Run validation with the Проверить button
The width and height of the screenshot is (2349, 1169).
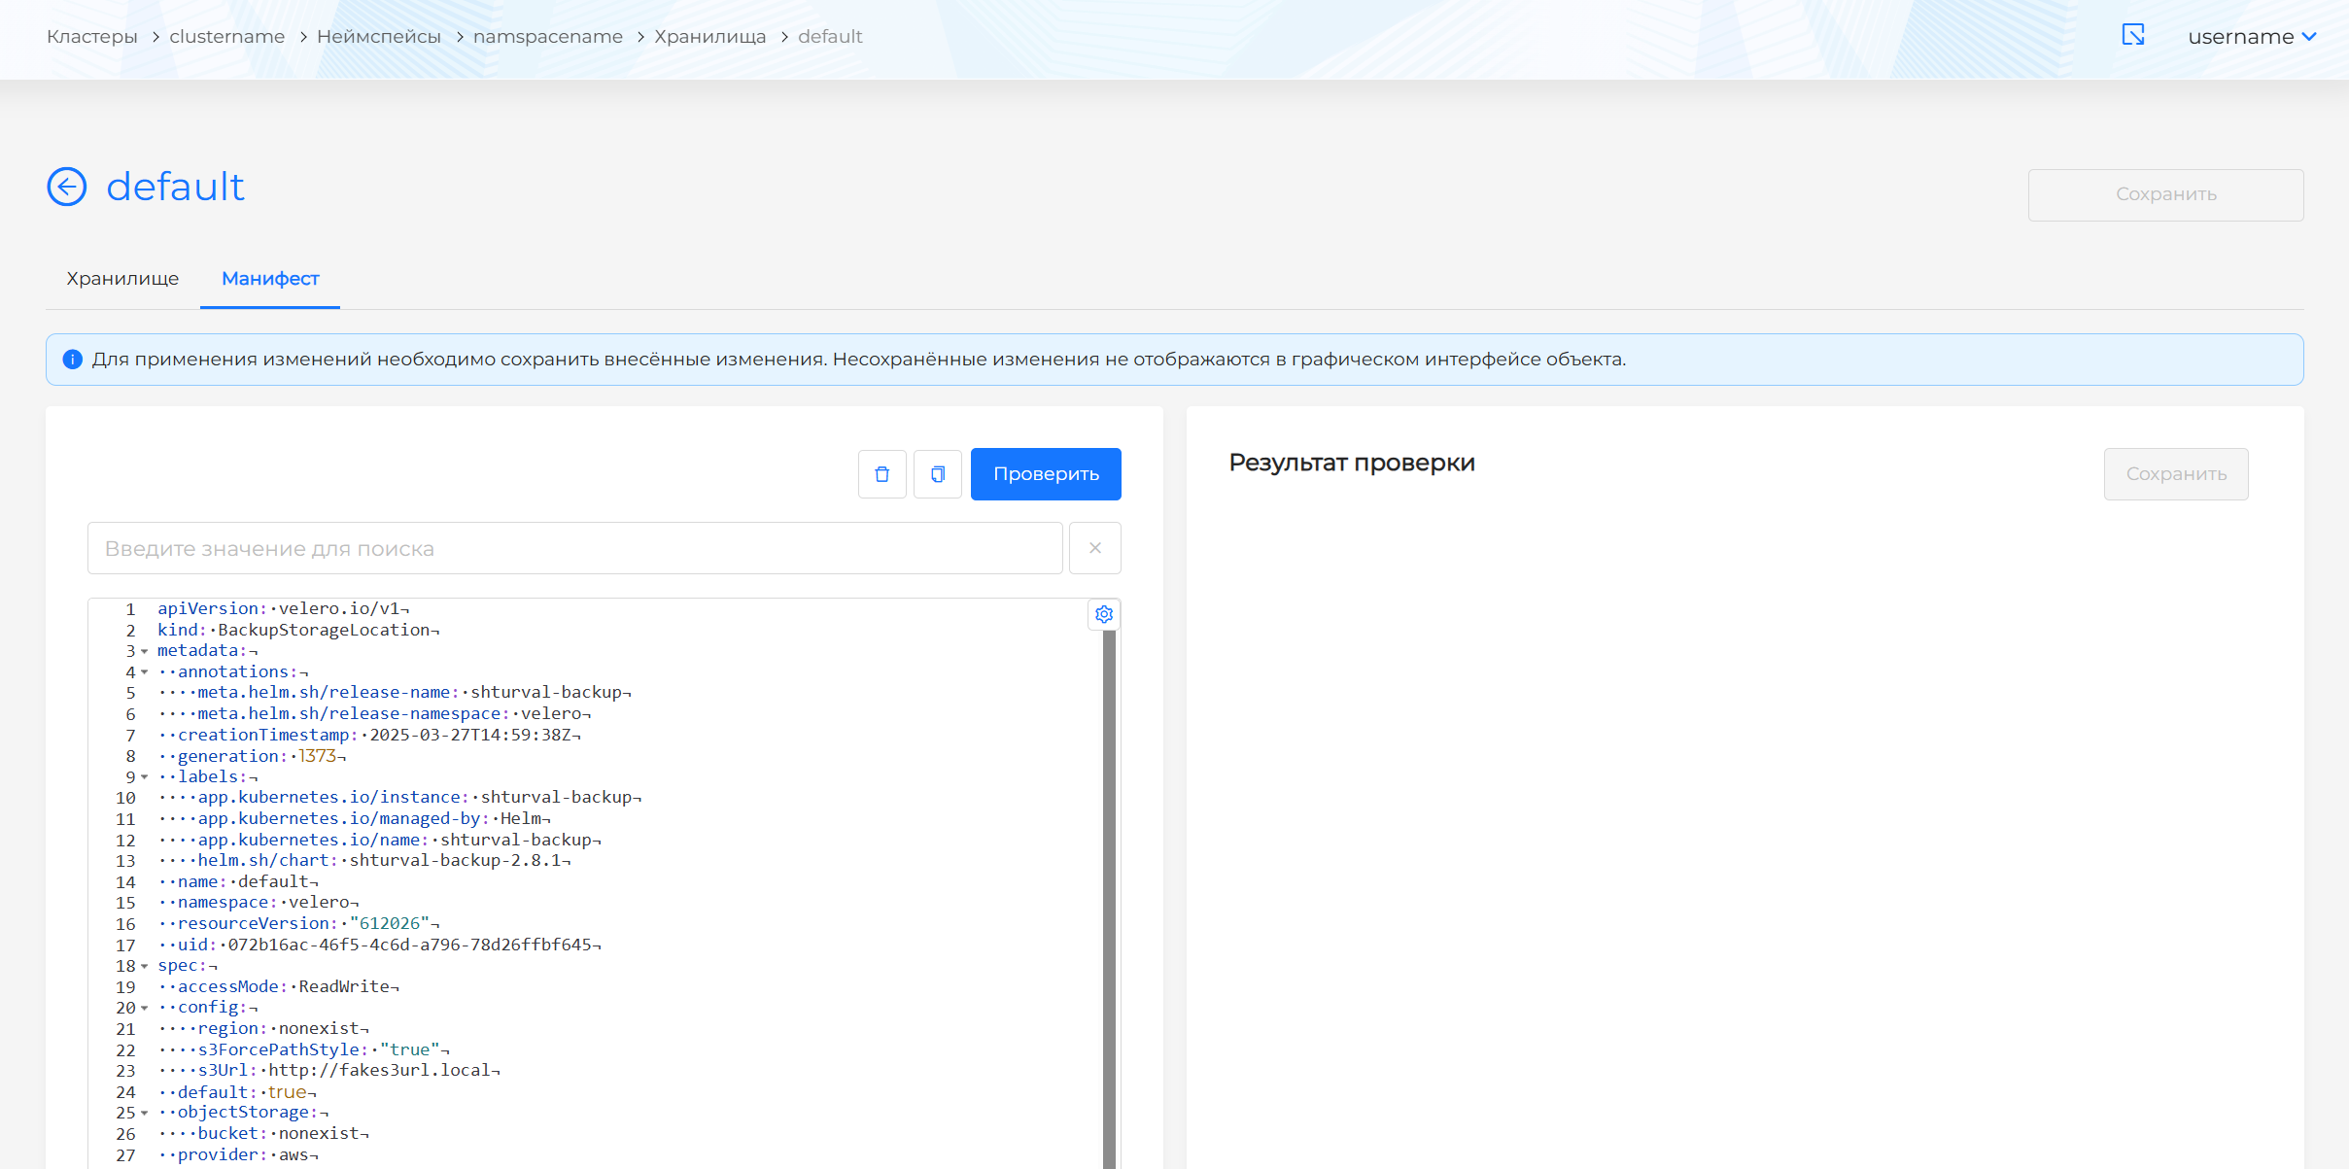pos(1046,474)
